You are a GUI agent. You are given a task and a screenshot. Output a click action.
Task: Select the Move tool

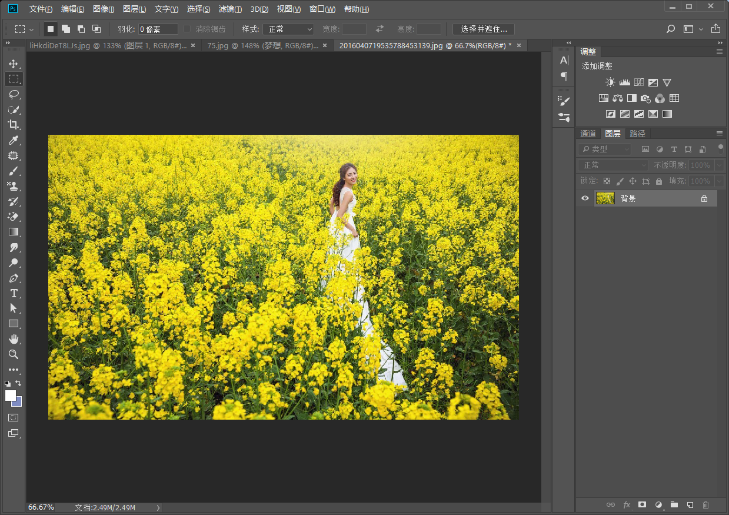[x=13, y=64]
